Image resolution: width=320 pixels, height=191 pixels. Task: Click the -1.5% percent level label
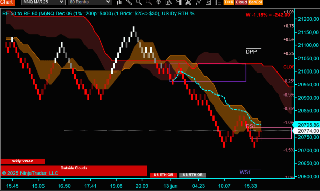click(289, 150)
